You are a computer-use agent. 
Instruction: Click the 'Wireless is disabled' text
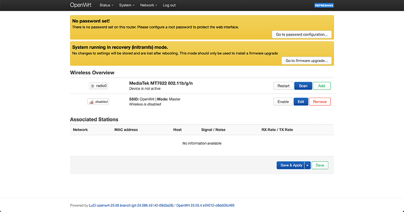coord(145,105)
